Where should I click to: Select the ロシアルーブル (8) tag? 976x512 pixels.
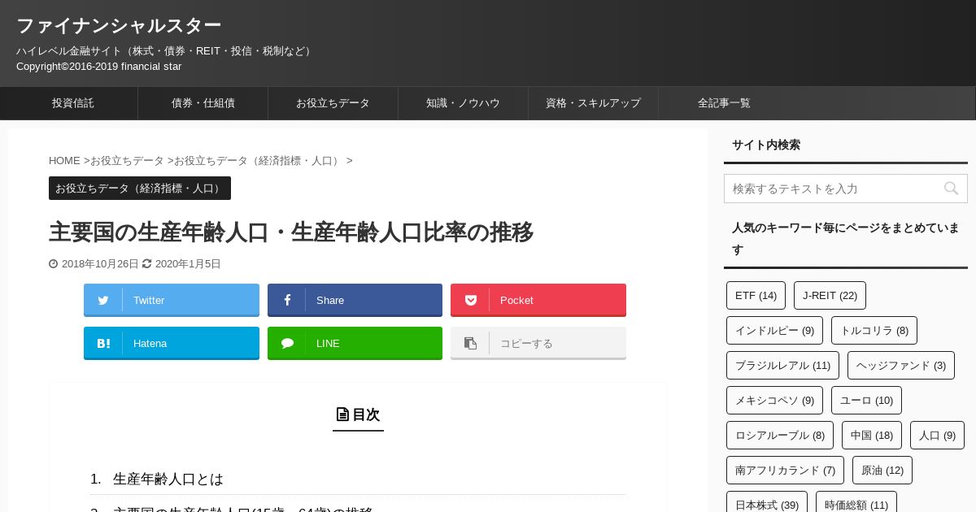point(780,435)
